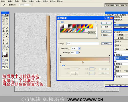Collapse effects of 图层 0

click(125, 71)
